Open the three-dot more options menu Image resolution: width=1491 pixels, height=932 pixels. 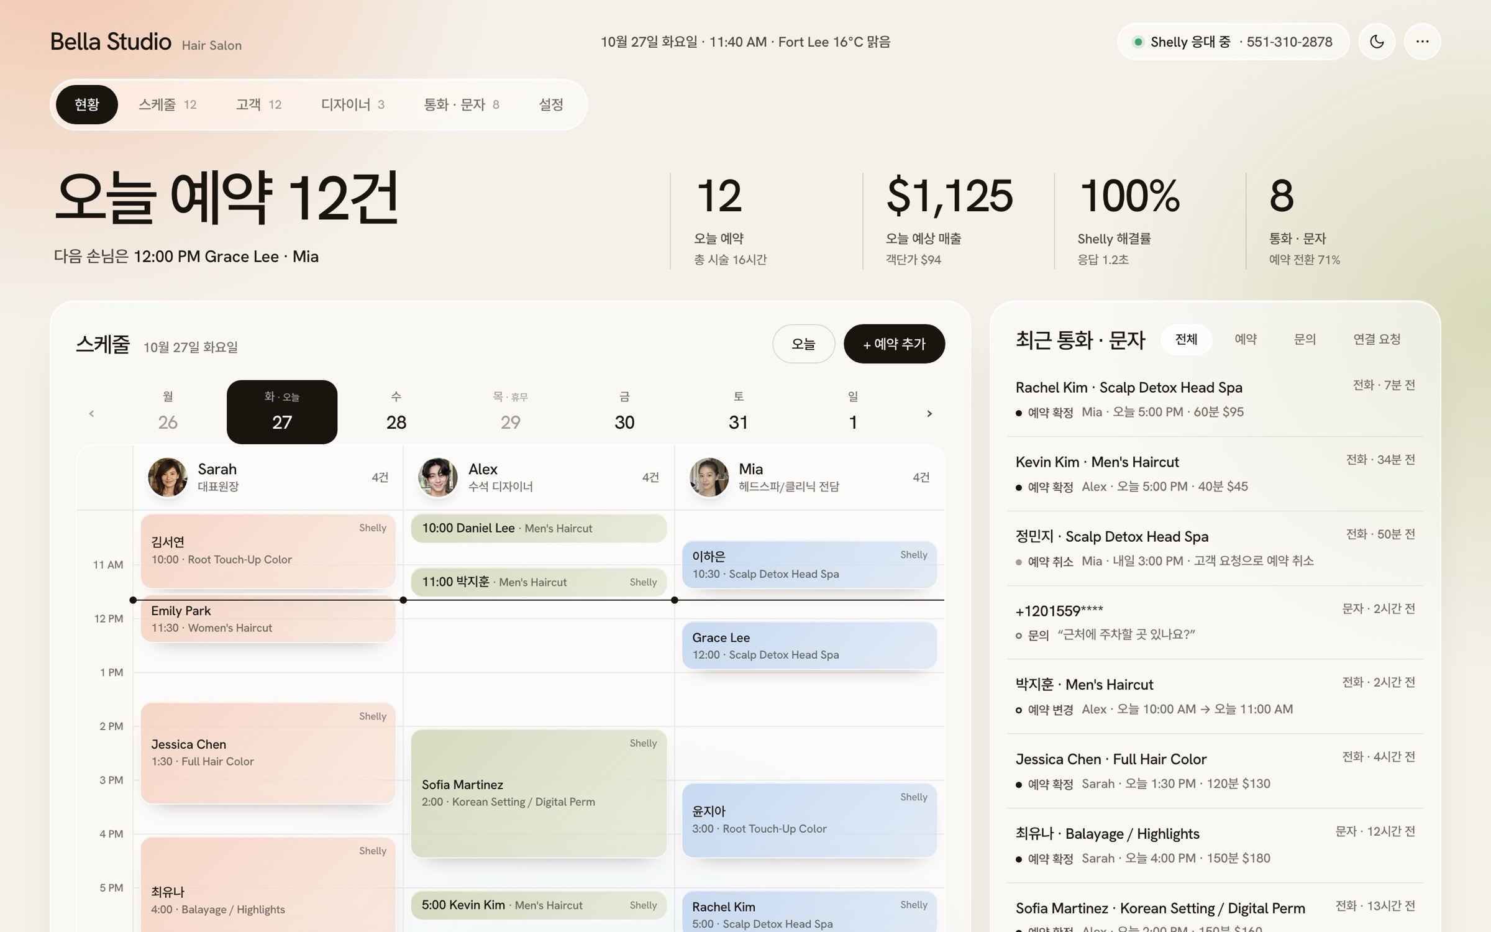[1422, 42]
